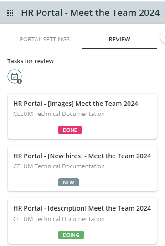This screenshot has height=246, width=165.
Task: Click the add review task calendar icon
Action: coord(15,76)
